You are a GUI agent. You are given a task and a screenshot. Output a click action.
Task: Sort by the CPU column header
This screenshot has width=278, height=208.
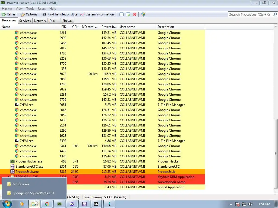pos(74,27)
